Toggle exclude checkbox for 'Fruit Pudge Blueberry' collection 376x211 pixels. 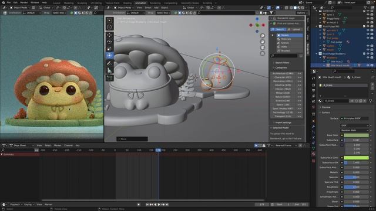tap(364, 53)
